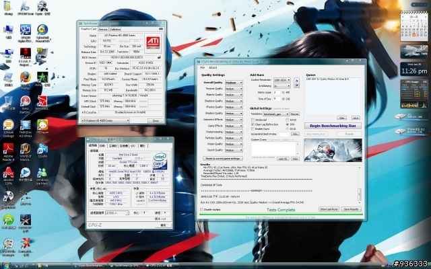
Task: Tick the Windowed checkbox in Crysis tool
Action: pyautogui.click(x=253, y=120)
